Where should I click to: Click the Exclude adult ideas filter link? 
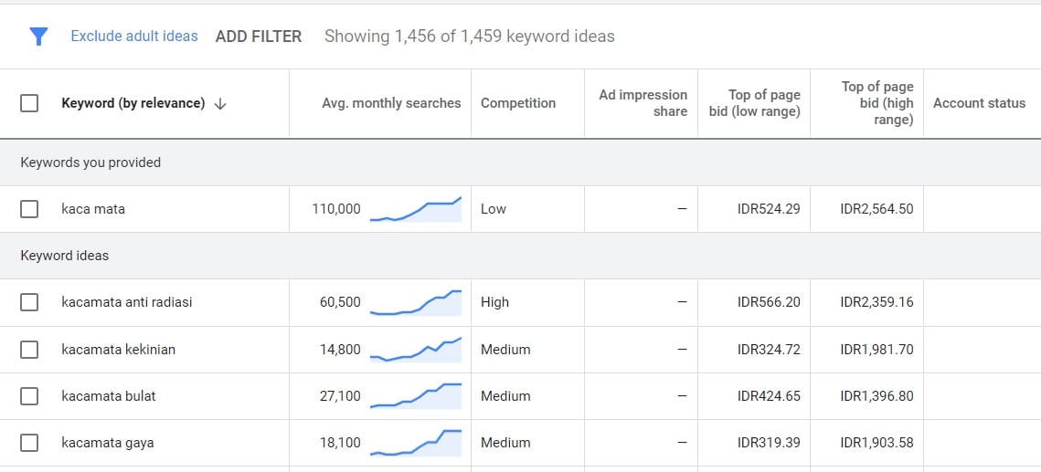(x=134, y=37)
